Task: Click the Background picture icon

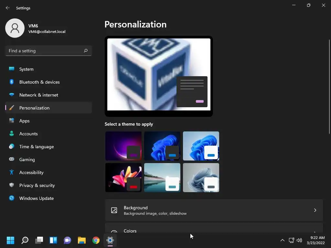Action: [x=114, y=210]
